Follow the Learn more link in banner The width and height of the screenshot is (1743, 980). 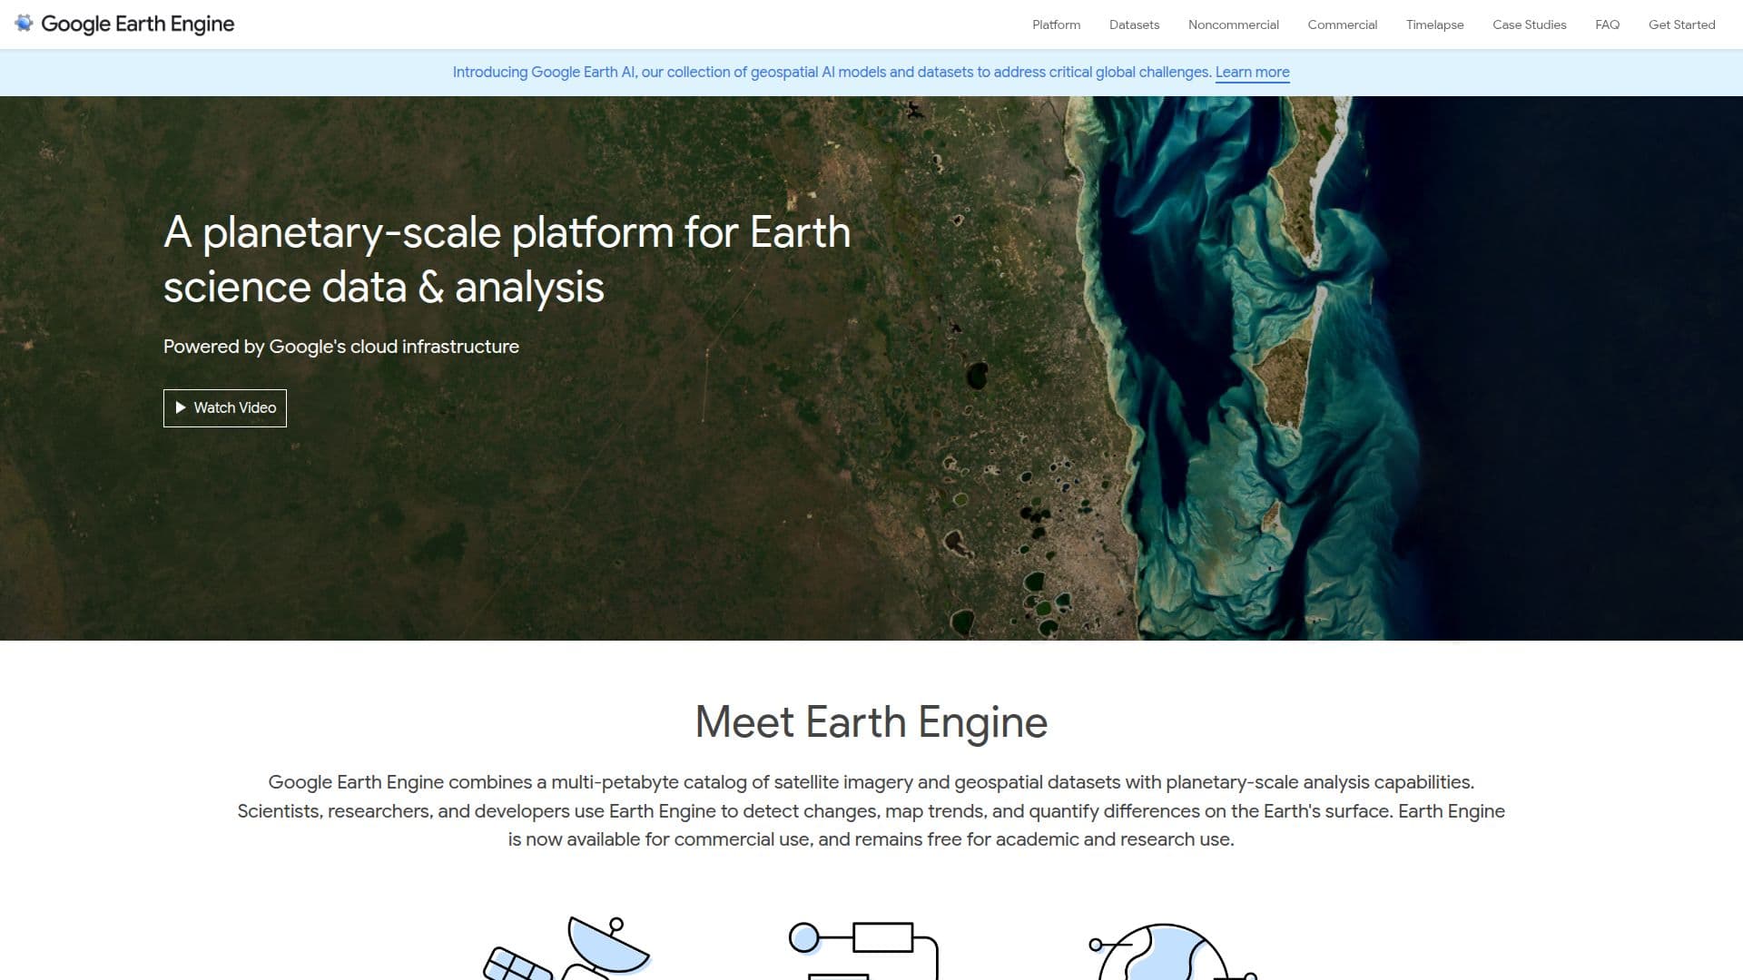(x=1252, y=72)
